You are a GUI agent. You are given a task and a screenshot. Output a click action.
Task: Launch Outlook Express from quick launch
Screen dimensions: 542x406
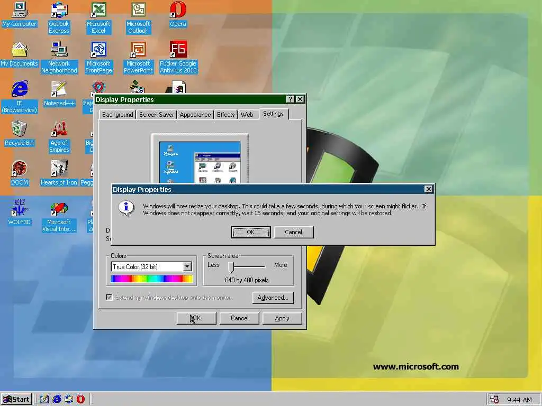point(69,400)
